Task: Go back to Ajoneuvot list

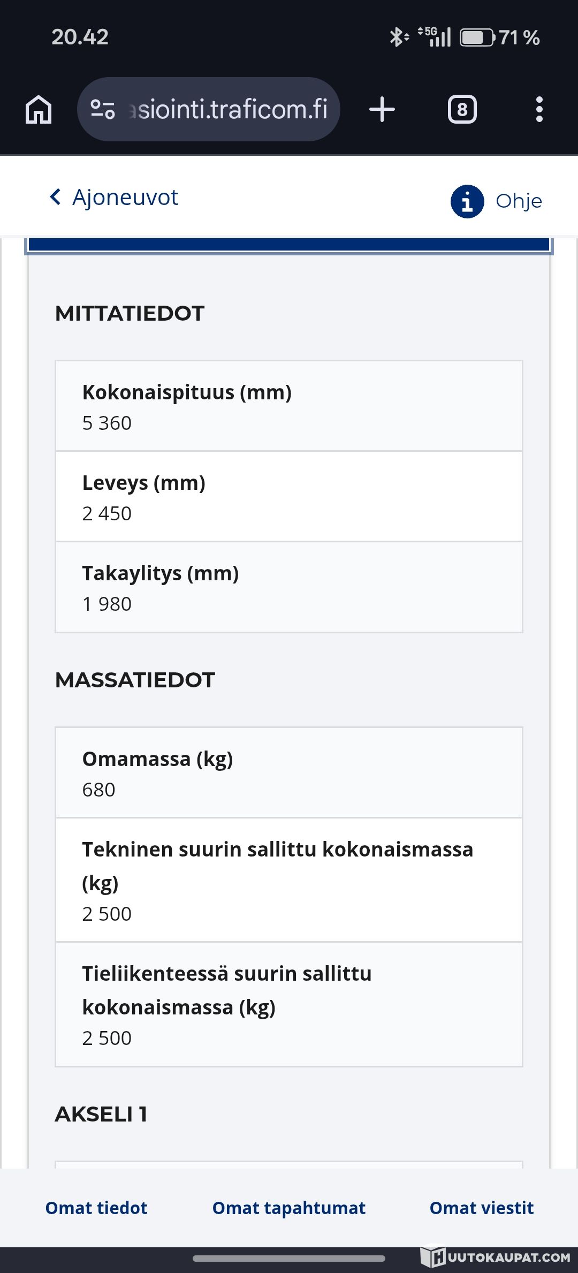Action: point(125,198)
